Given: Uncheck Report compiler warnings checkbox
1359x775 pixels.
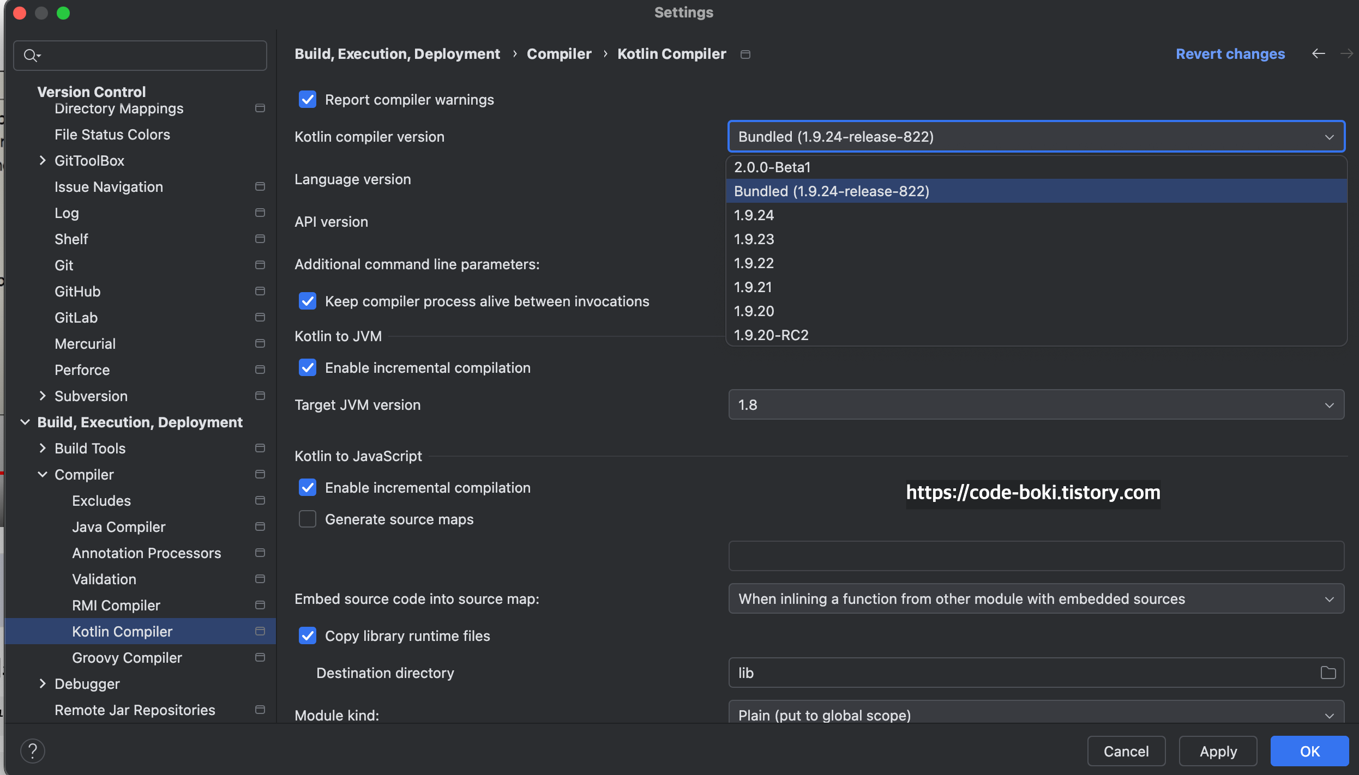Looking at the screenshot, I should (308, 100).
